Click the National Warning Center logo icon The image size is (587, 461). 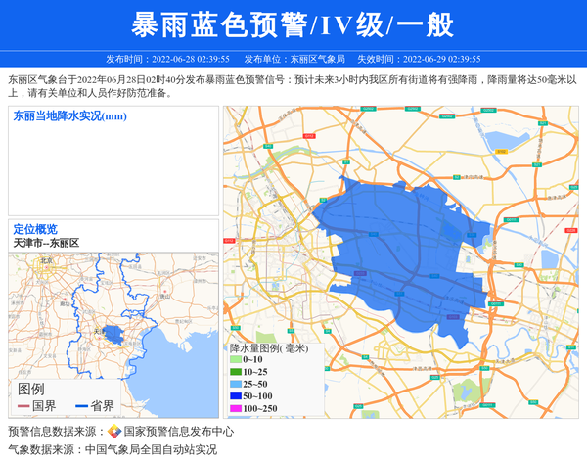click(114, 431)
